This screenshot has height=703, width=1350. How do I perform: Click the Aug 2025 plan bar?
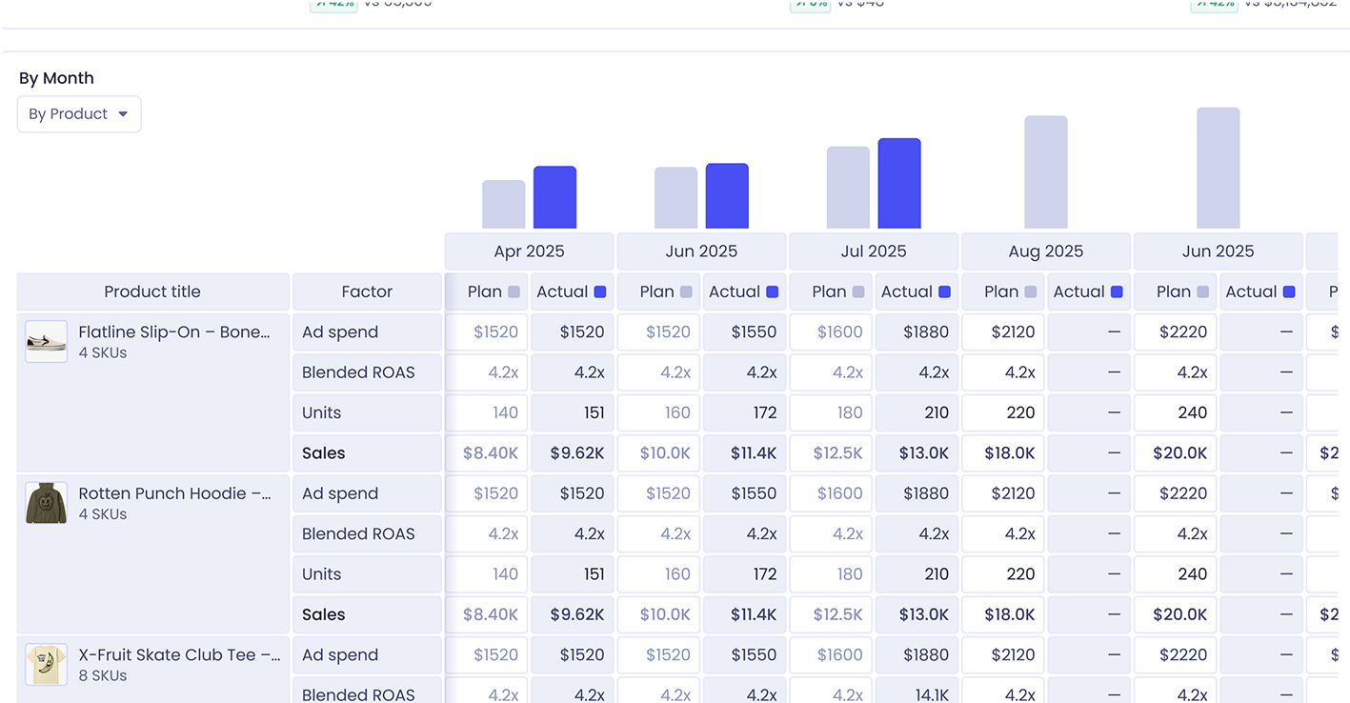click(1046, 172)
